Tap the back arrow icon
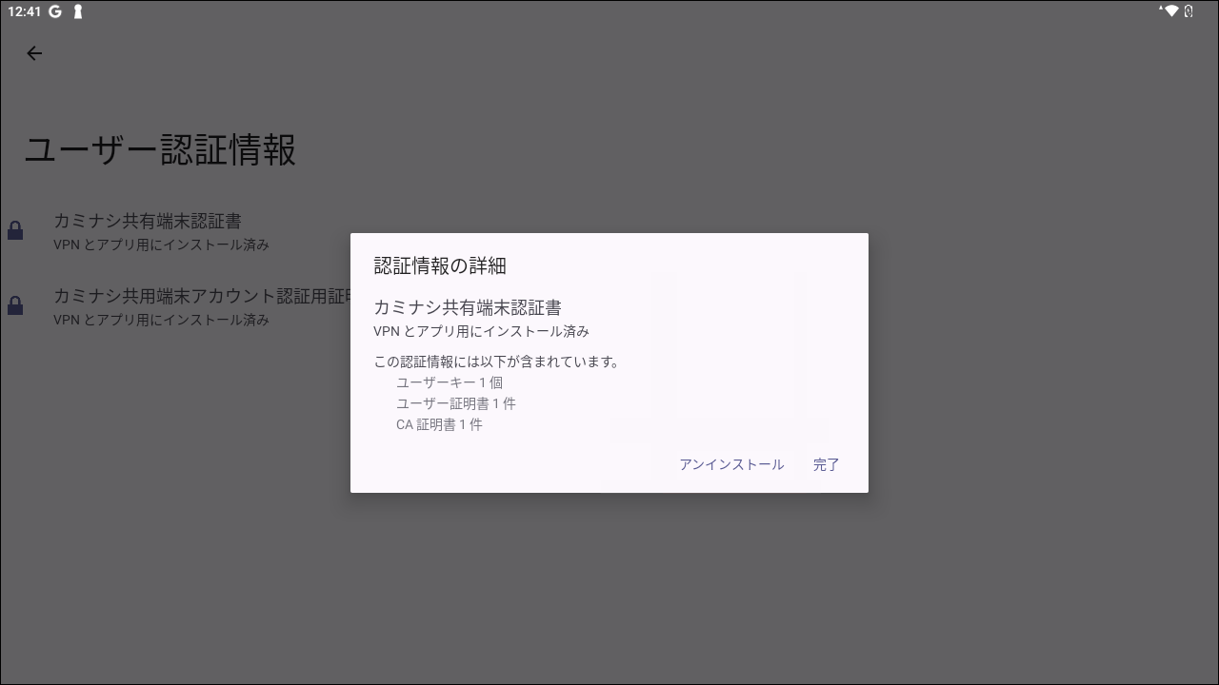The image size is (1219, 685). pyautogui.click(x=34, y=53)
